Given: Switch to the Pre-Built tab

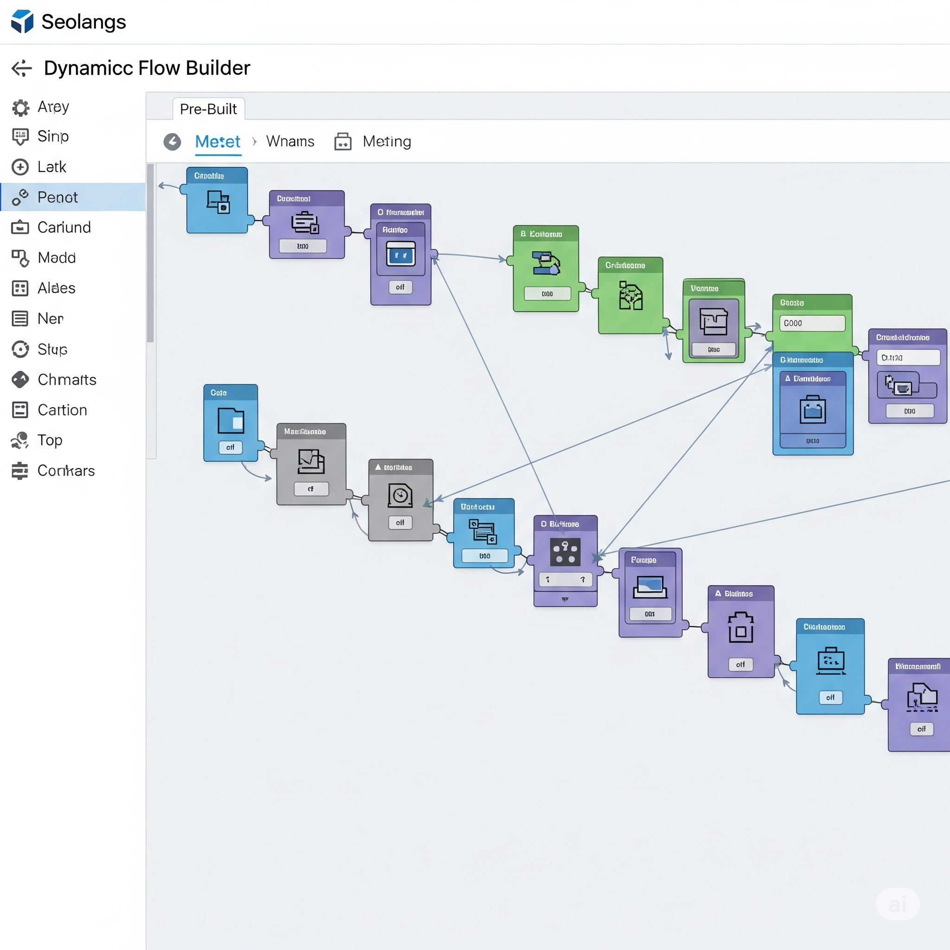Looking at the screenshot, I should (208, 109).
